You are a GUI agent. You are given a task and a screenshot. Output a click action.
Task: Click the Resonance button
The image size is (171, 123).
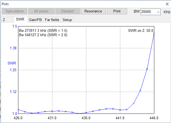(93, 11)
